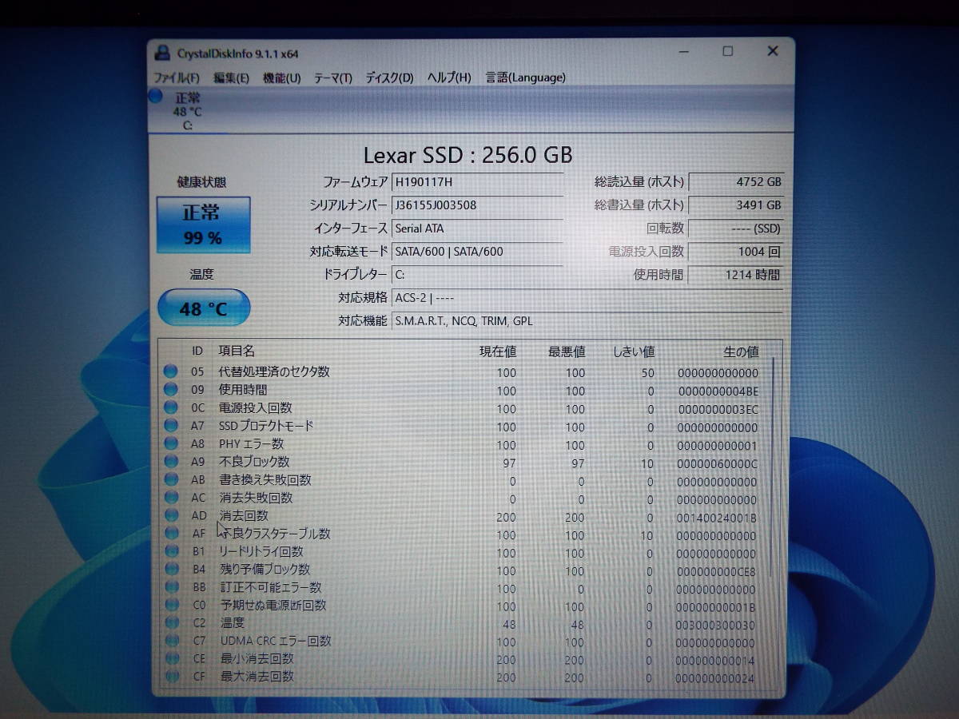The width and height of the screenshot is (959, 719).
Task: Click status icon of row AC 消去失敗回数
Action: click(x=170, y=498)
